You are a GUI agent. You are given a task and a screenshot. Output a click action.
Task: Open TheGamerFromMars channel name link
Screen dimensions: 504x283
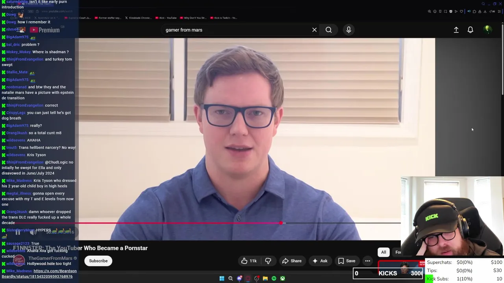(50, 258)
